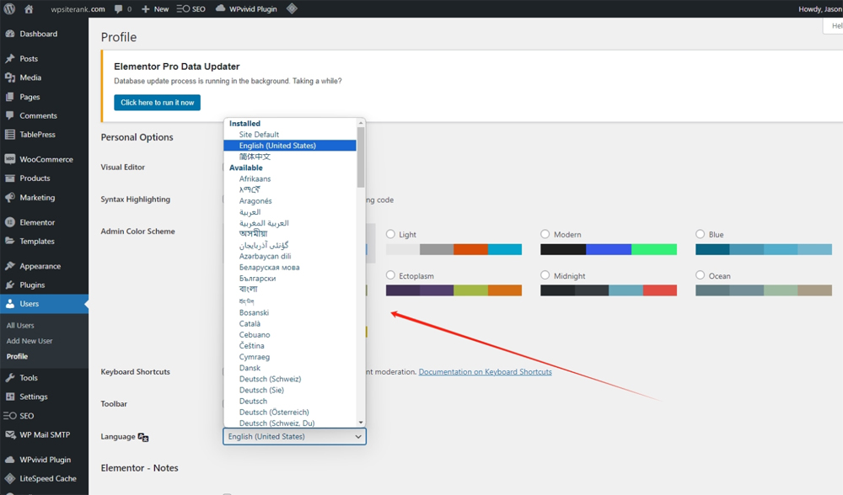Click the Products box icon
The width and height of the screenshot is (843, 495).
pyautogui.click(x=9, y=178)
